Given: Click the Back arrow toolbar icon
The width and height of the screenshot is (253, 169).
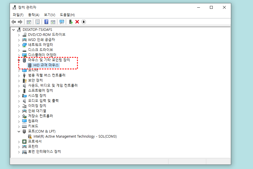Looking at the screenshot, I should [14, 22].
